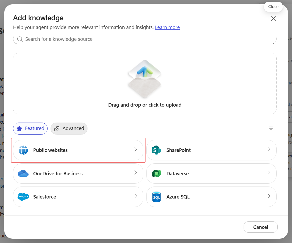Expand Dataverse chevron arrow
Image resolution: width=292 pixels, height=243 pixels.
click(x=269, y=173)
